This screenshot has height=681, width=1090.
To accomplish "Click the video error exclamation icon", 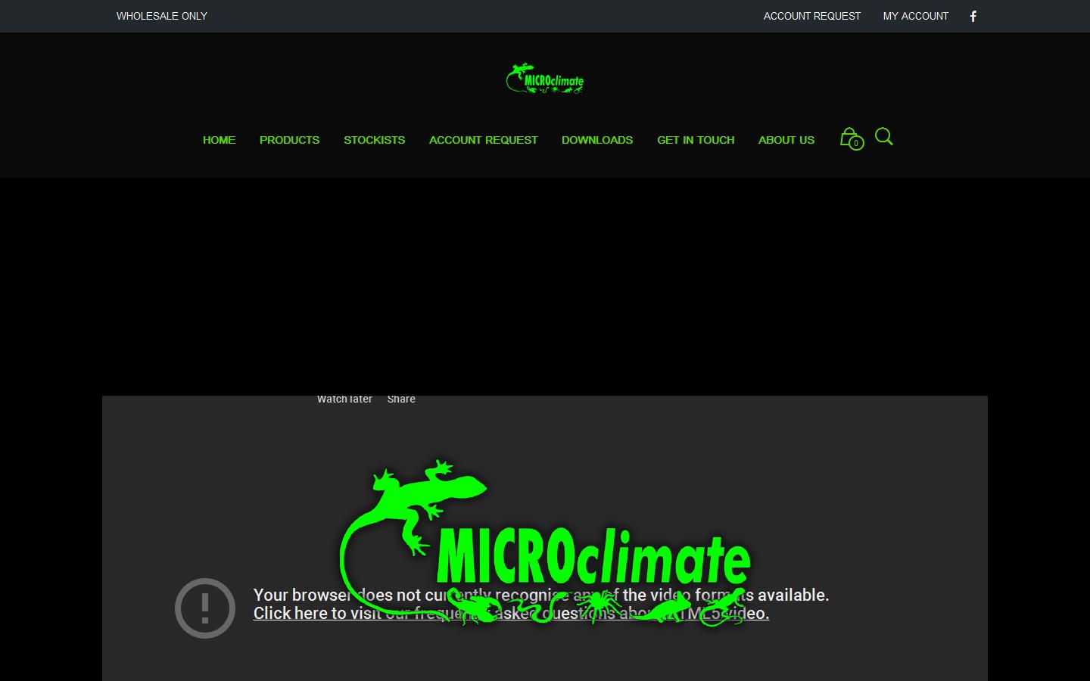I will pyautogui.click(x=204, y=608).
